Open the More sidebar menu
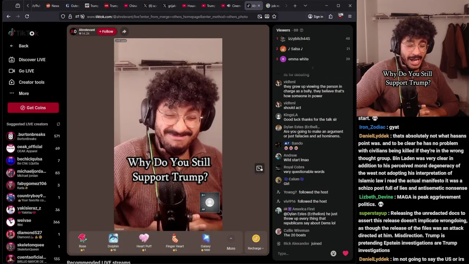The image size is (469, 264). pyautogui.click(x=19, y=93)
